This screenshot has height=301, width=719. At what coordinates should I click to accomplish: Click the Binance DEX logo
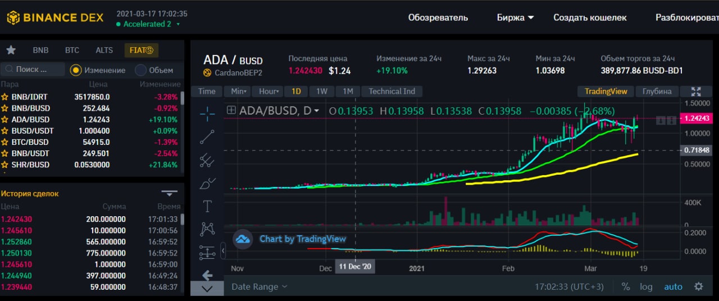55,17
